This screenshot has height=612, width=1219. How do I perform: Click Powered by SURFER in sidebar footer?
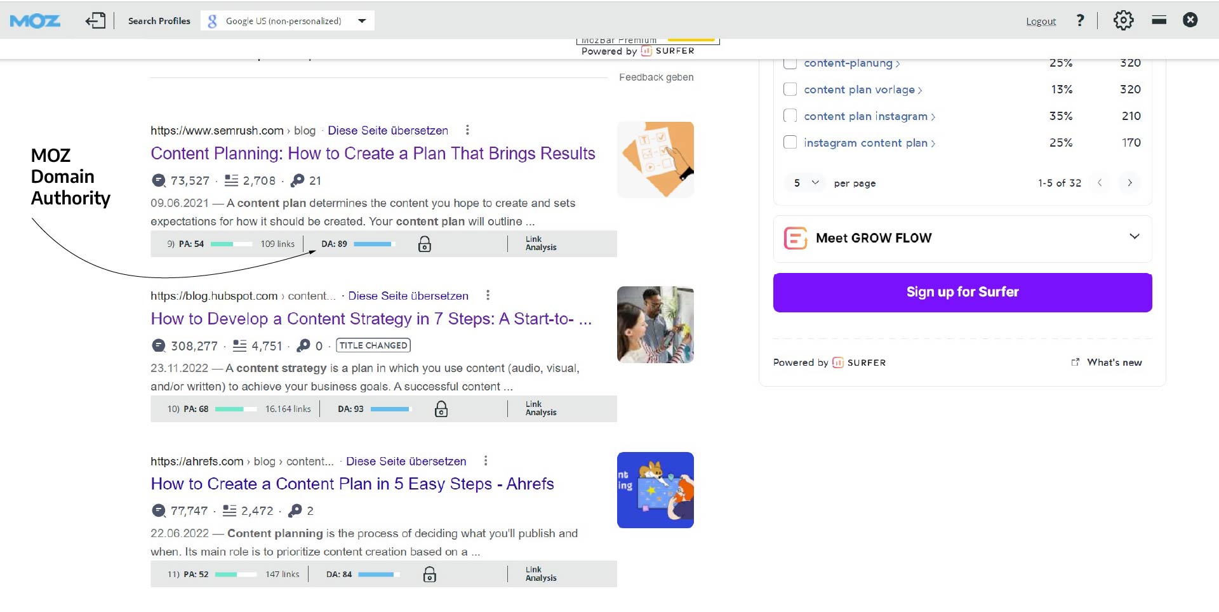(x=829, y=363)
